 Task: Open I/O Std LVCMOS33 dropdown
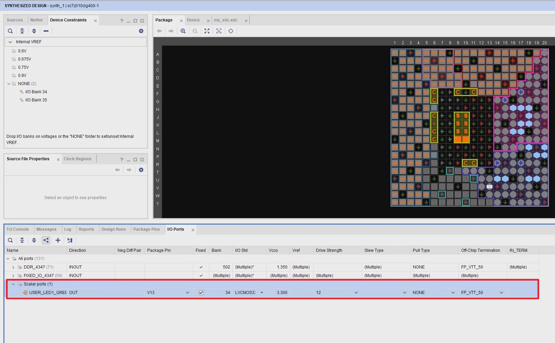262,293
